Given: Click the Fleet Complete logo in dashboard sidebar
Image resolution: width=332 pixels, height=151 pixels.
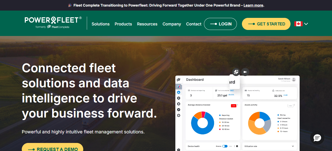Looking at the screenshot, I should (179, 80).
